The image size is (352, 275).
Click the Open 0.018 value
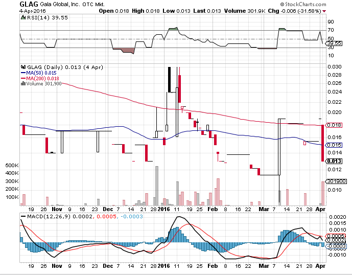[x=114, y=11]
